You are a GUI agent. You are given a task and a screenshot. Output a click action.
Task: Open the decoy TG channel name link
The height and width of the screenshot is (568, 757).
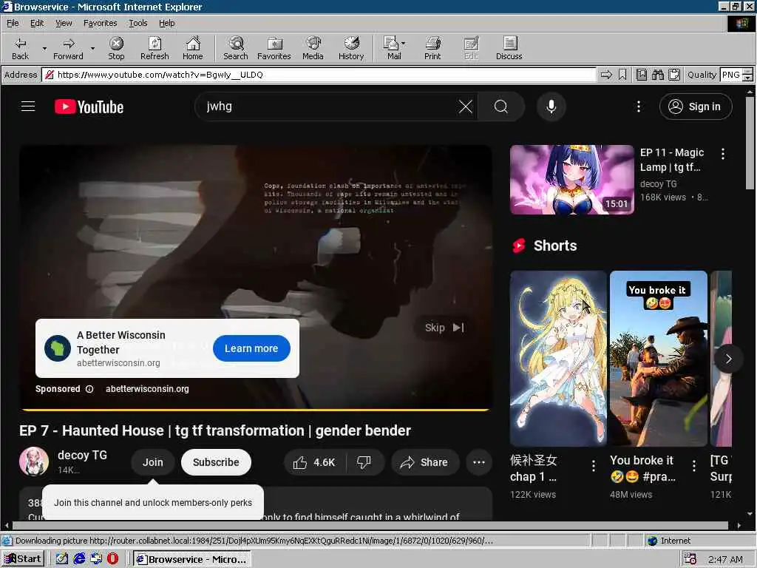click(x=82, y=455)
